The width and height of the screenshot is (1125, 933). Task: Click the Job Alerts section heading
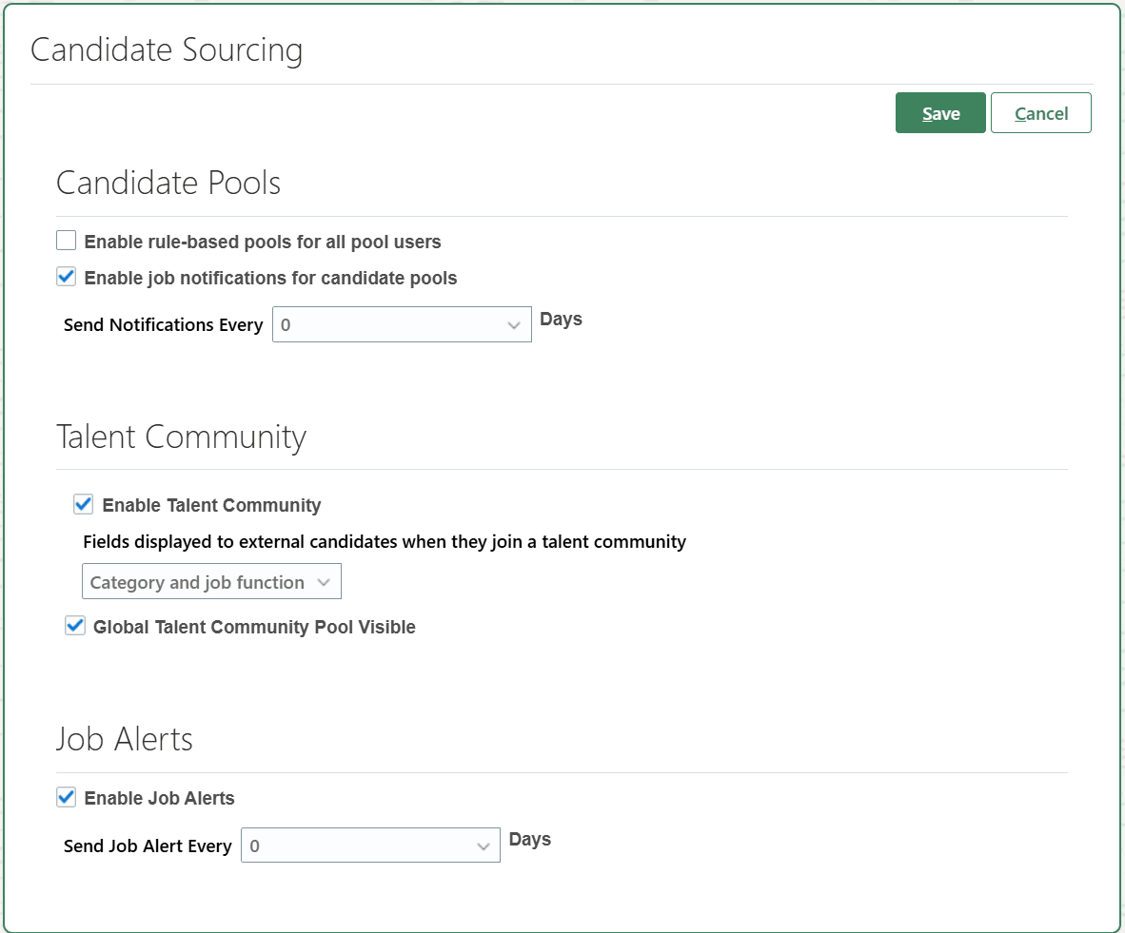point(125,739)
